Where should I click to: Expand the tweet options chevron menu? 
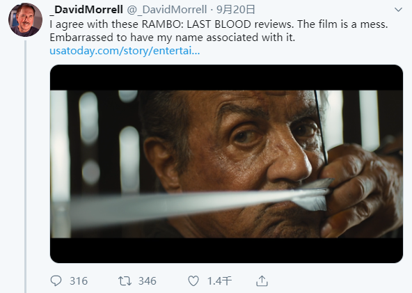point(398,10)
